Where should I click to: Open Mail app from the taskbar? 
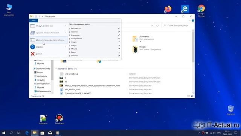[50, 133]
